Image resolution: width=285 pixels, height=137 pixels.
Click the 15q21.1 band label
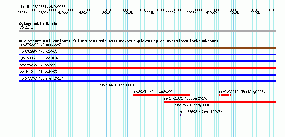(x=26, y=28)
